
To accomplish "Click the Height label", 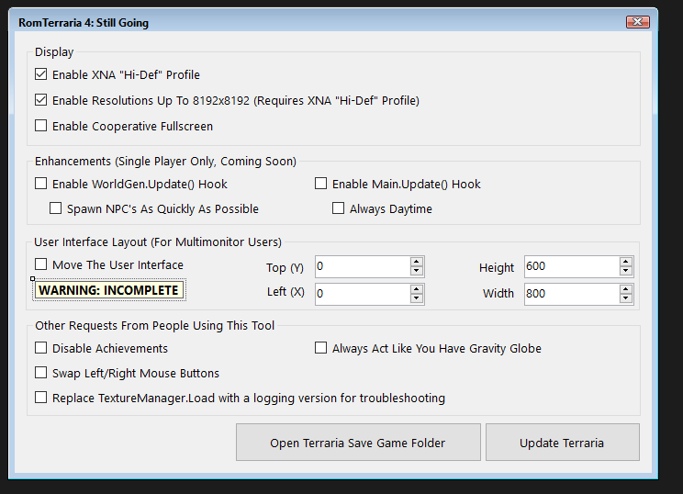I will [x=497, y=267].
